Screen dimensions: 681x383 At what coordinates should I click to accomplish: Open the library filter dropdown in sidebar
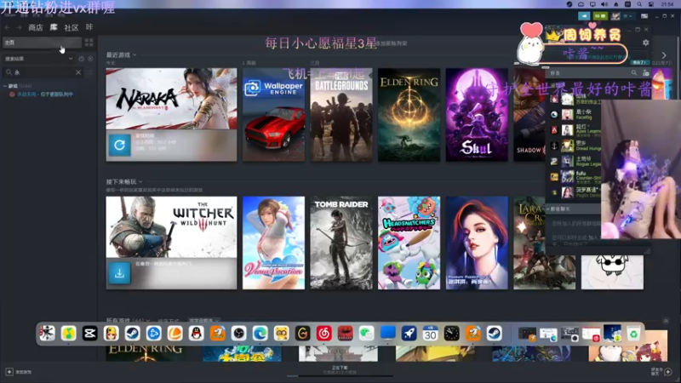tap(38, 59)
